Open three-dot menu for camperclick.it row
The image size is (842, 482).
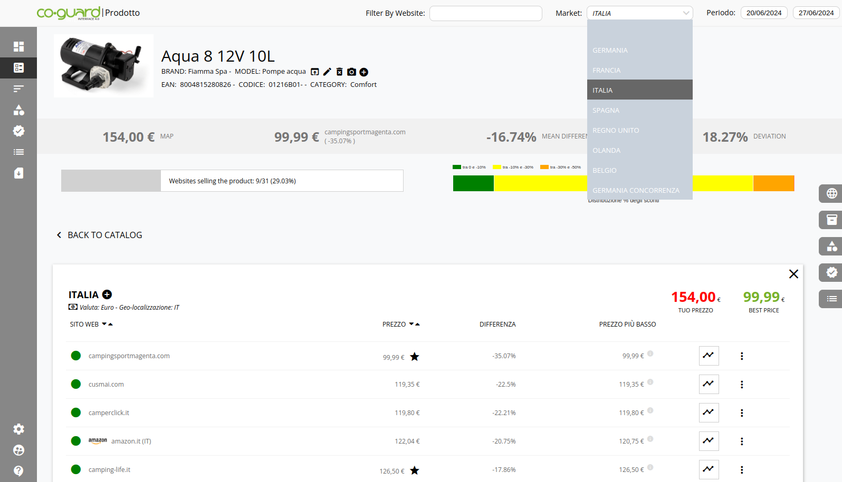pos(742,413)
